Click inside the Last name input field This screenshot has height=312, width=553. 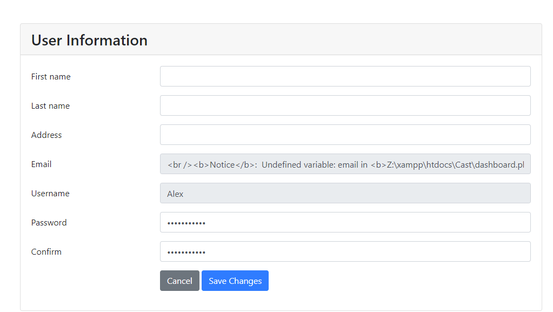coord(345,105)
